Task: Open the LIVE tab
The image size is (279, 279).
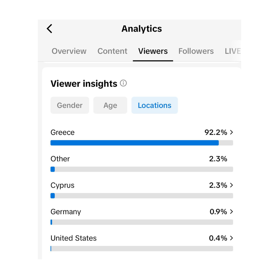Action: tap(233, 51)
